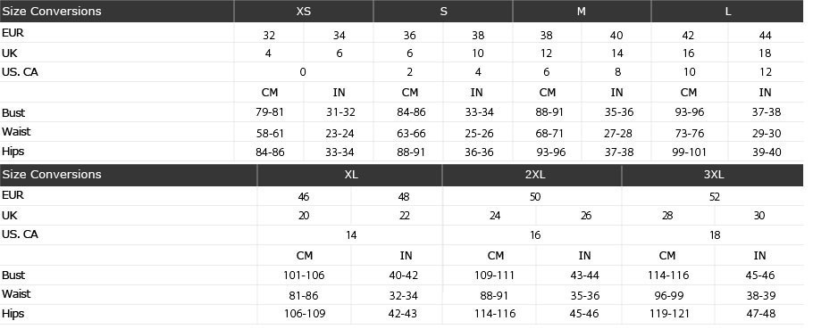Click the M size header

(582, 12)
